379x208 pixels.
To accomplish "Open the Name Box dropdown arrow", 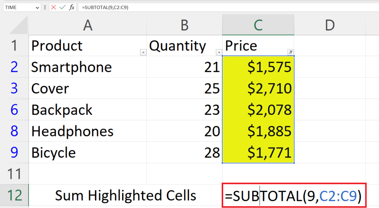I will (37, 7).
